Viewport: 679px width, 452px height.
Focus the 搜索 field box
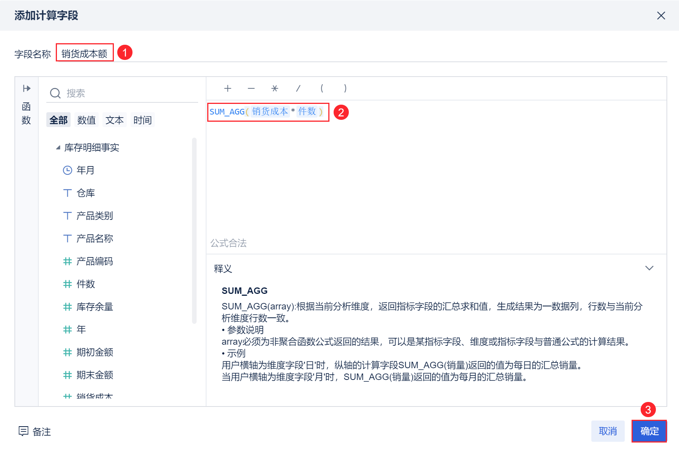122,93
